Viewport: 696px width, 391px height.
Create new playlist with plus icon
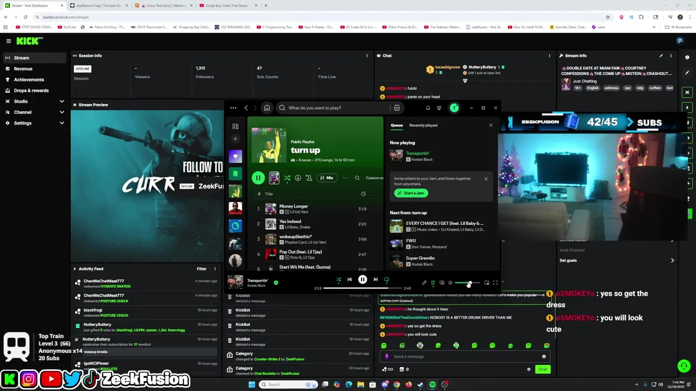235,139
